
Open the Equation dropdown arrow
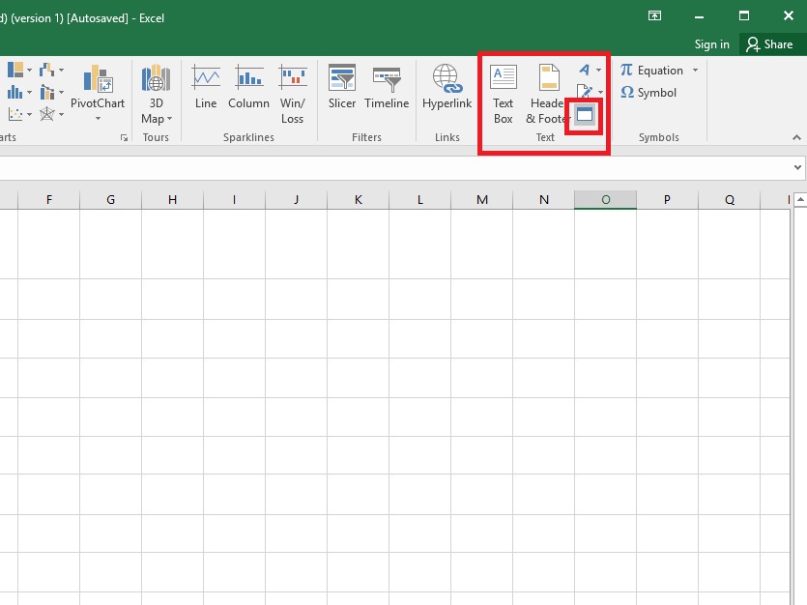coord(695,70)
